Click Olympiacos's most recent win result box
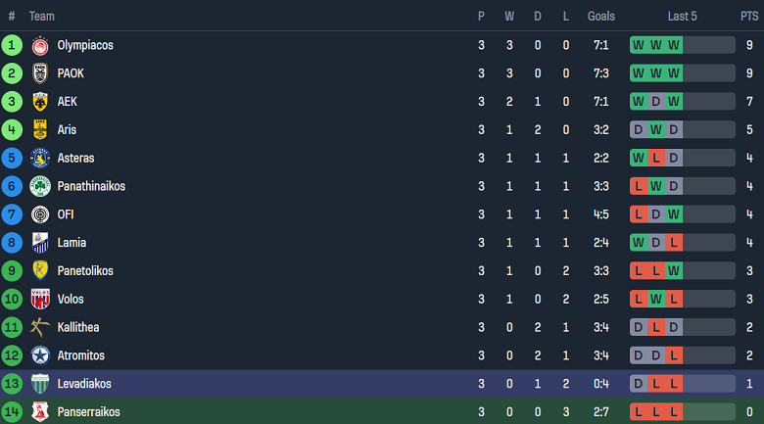The image size is (764, 424). pyautogui.click(x=674, y=45)
